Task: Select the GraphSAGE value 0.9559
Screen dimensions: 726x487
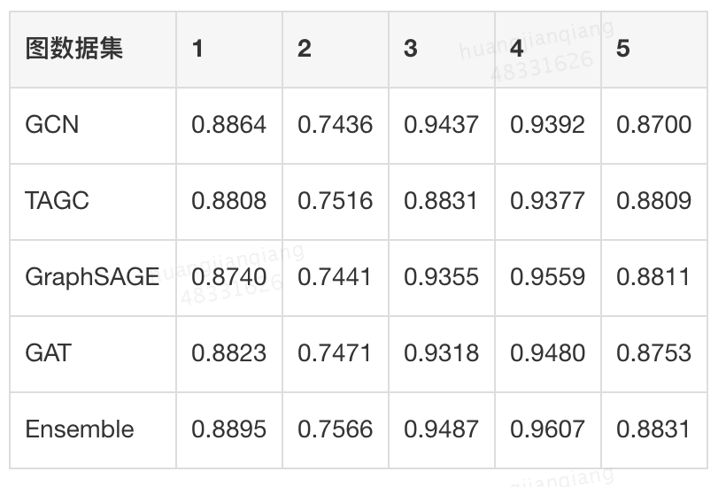Action: coord(547,277)
